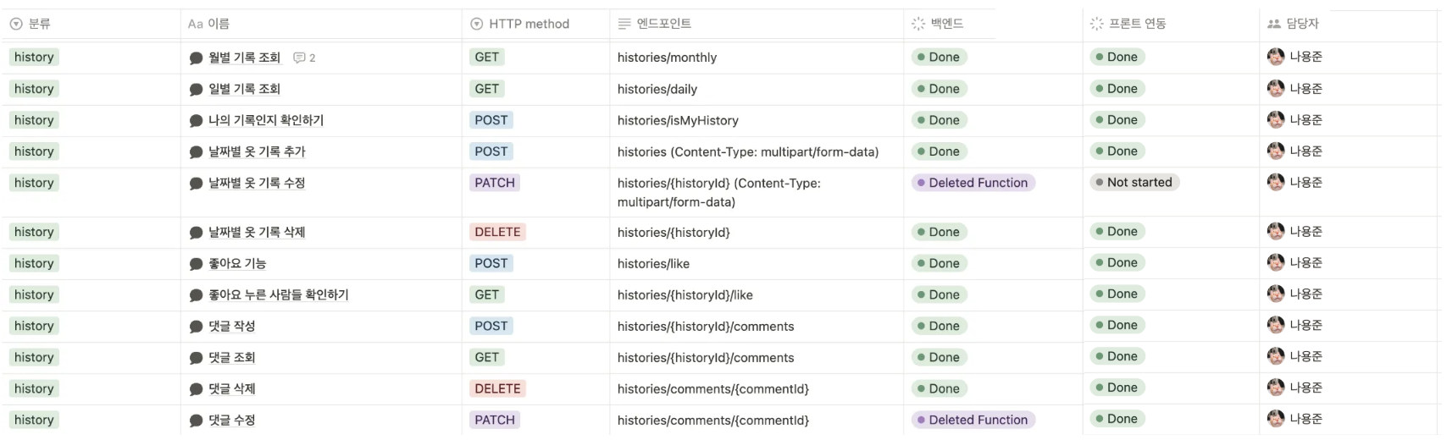
Task: Select GET tag in 월별 기록 조회 row
Action: (487, 57)
